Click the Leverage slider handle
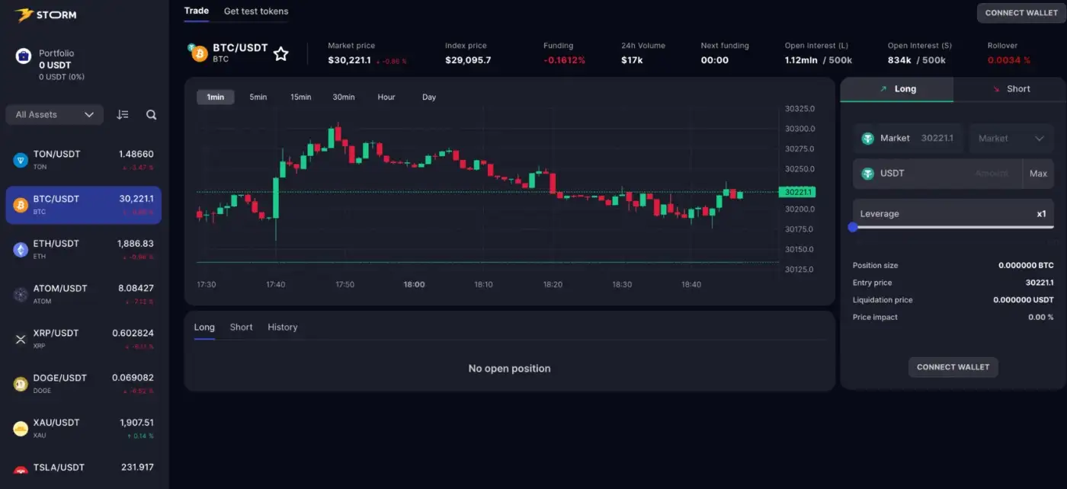The height and width of the screenshot is (489, 1067). pos(853,227)
